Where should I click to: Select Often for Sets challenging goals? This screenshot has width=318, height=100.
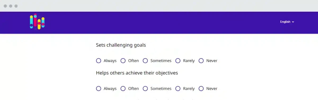123,61
